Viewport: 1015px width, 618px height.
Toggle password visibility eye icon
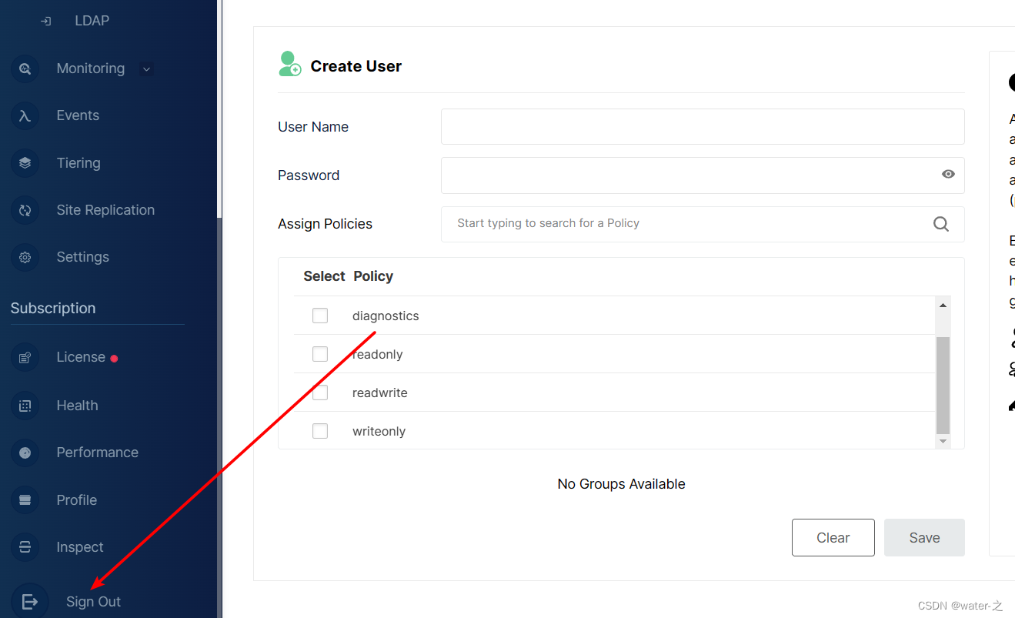click(948, 174)
